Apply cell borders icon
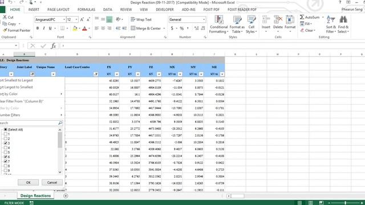Screen dimensions: 365x205 pos(62,28)
